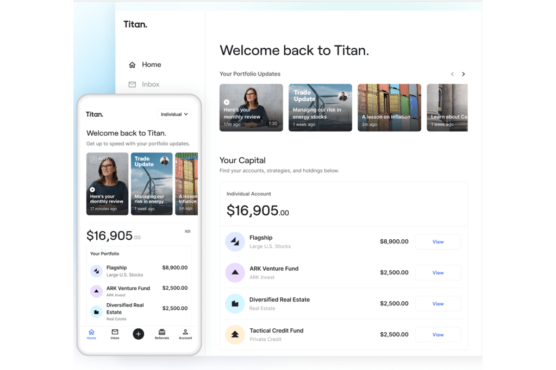This screenshot has width=556, height=370.
Task: Switch to Home tab in mobile bottom bar
Action: point(91,334)
